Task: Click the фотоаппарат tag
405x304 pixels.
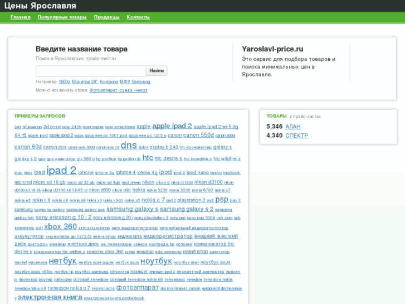Action: [x=138, y=287]
